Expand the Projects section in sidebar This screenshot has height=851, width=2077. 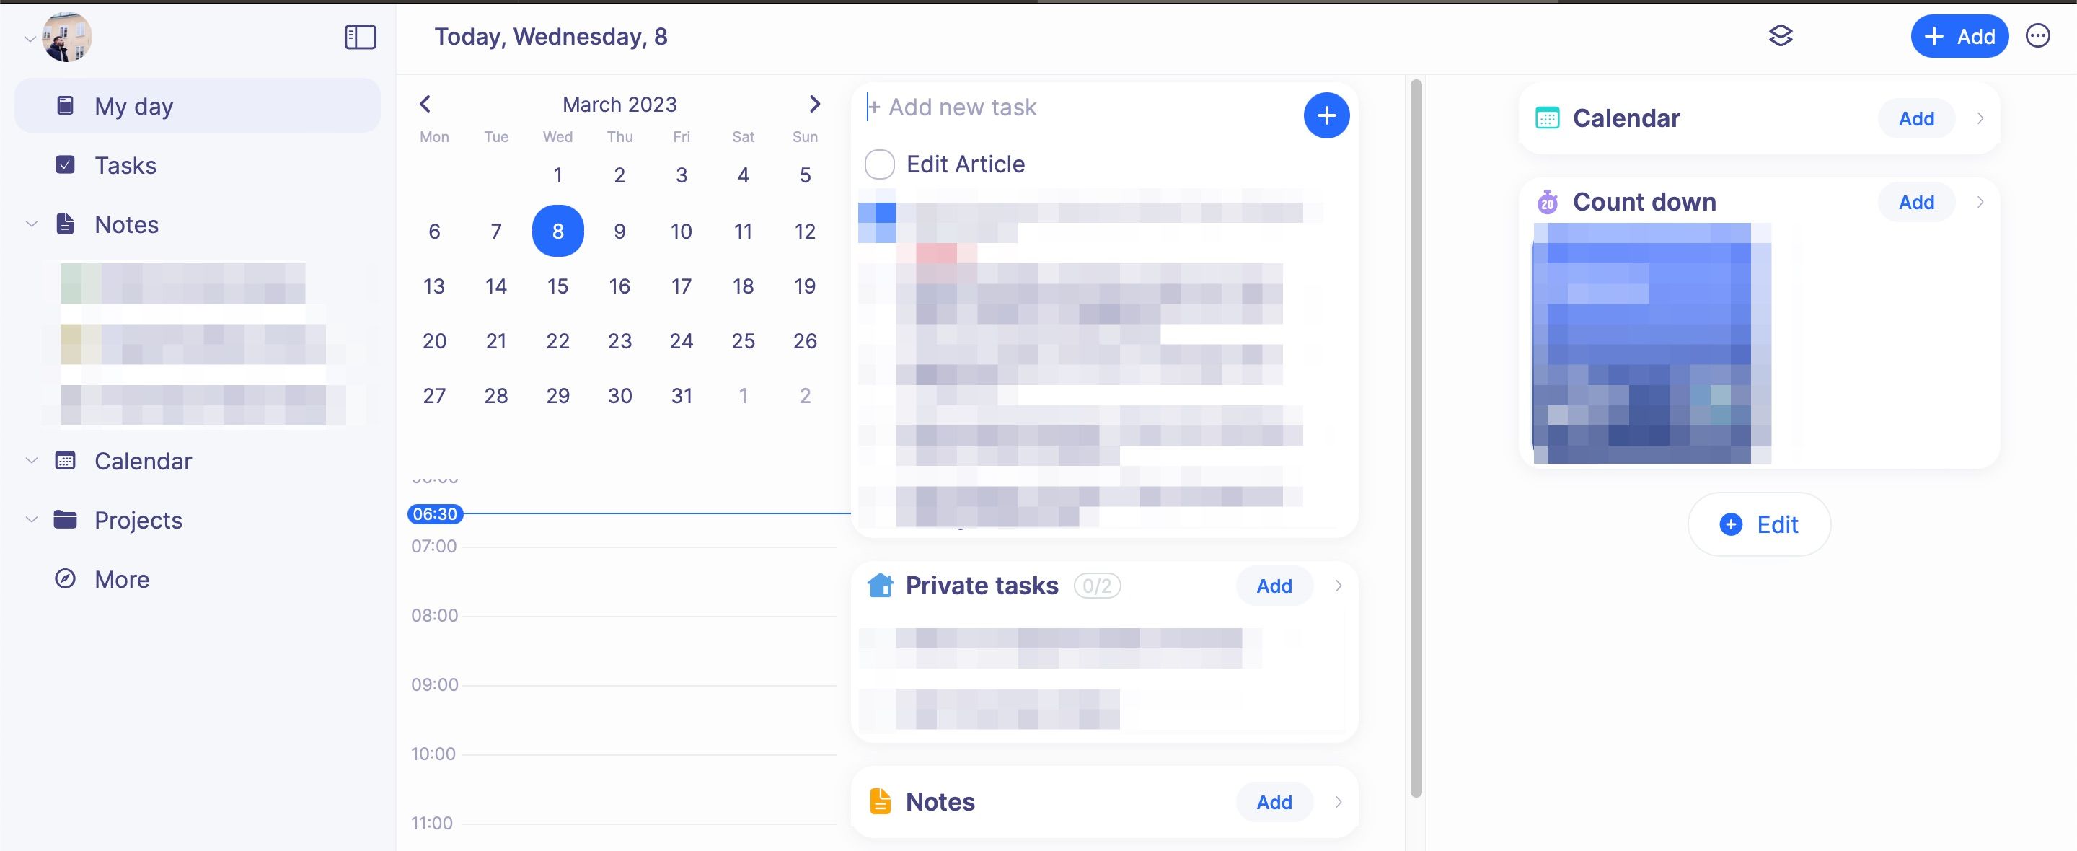[32, 519]
